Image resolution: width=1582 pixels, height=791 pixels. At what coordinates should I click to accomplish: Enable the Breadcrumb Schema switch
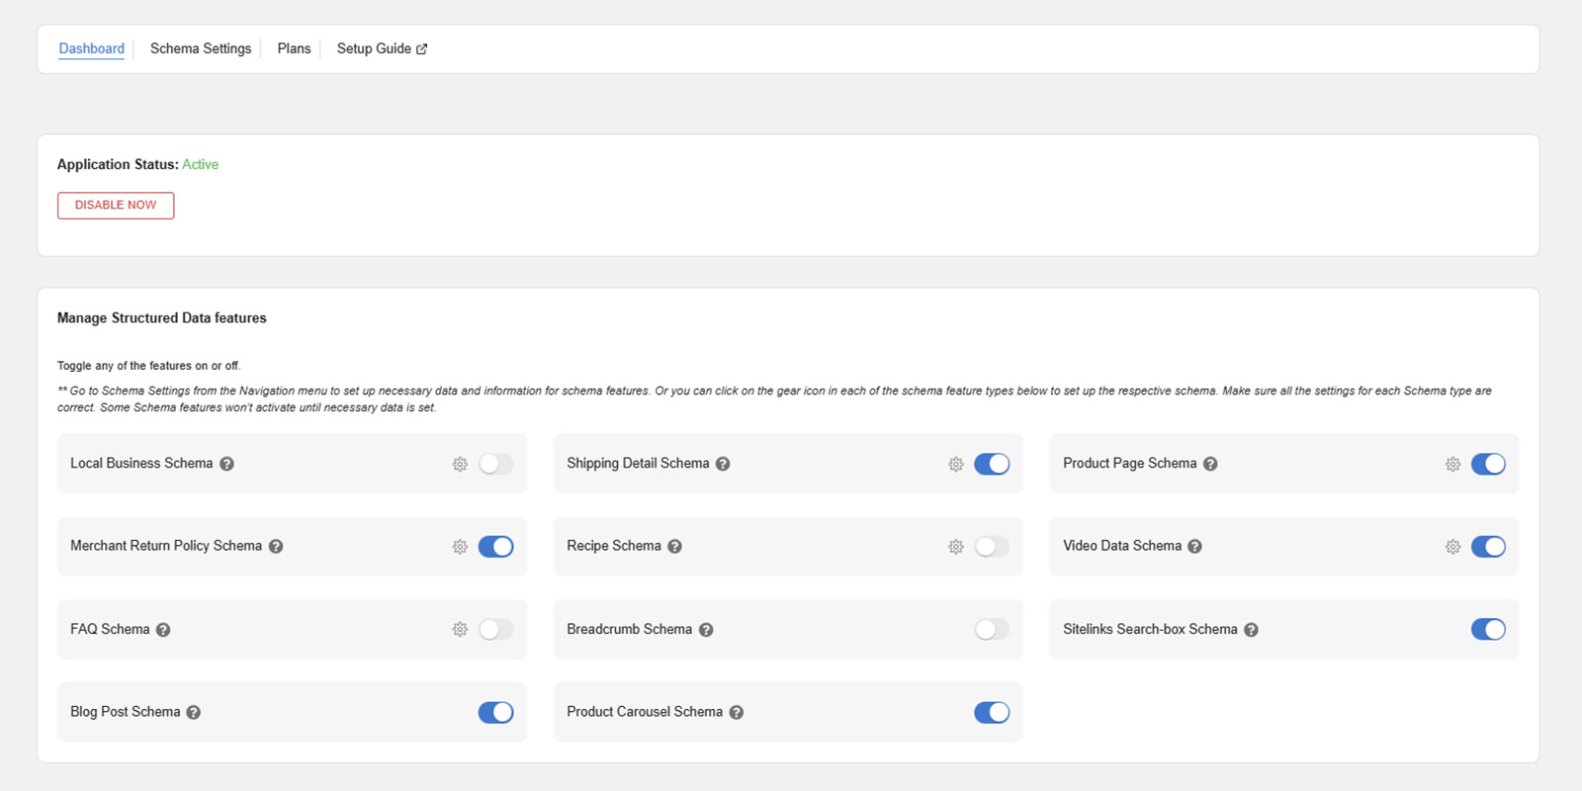pyautogui.click(x=992, y=630)
